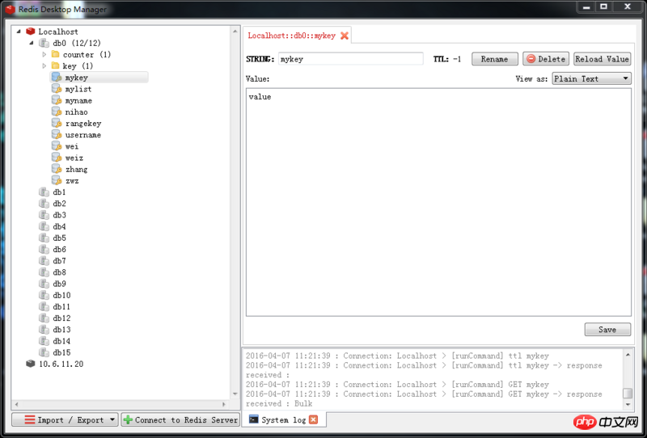
Task: Select the db3 database
Action: pos(59,215)
